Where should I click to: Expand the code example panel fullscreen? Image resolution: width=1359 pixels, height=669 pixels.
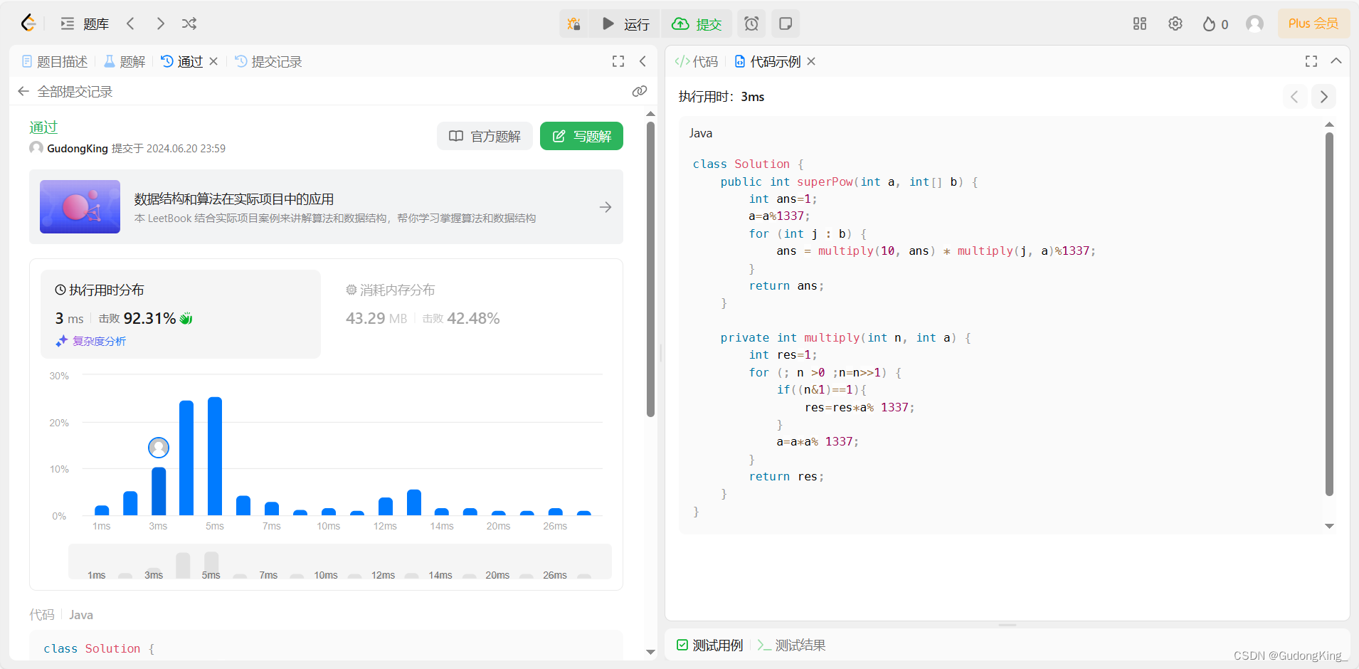pos(1311,61)
